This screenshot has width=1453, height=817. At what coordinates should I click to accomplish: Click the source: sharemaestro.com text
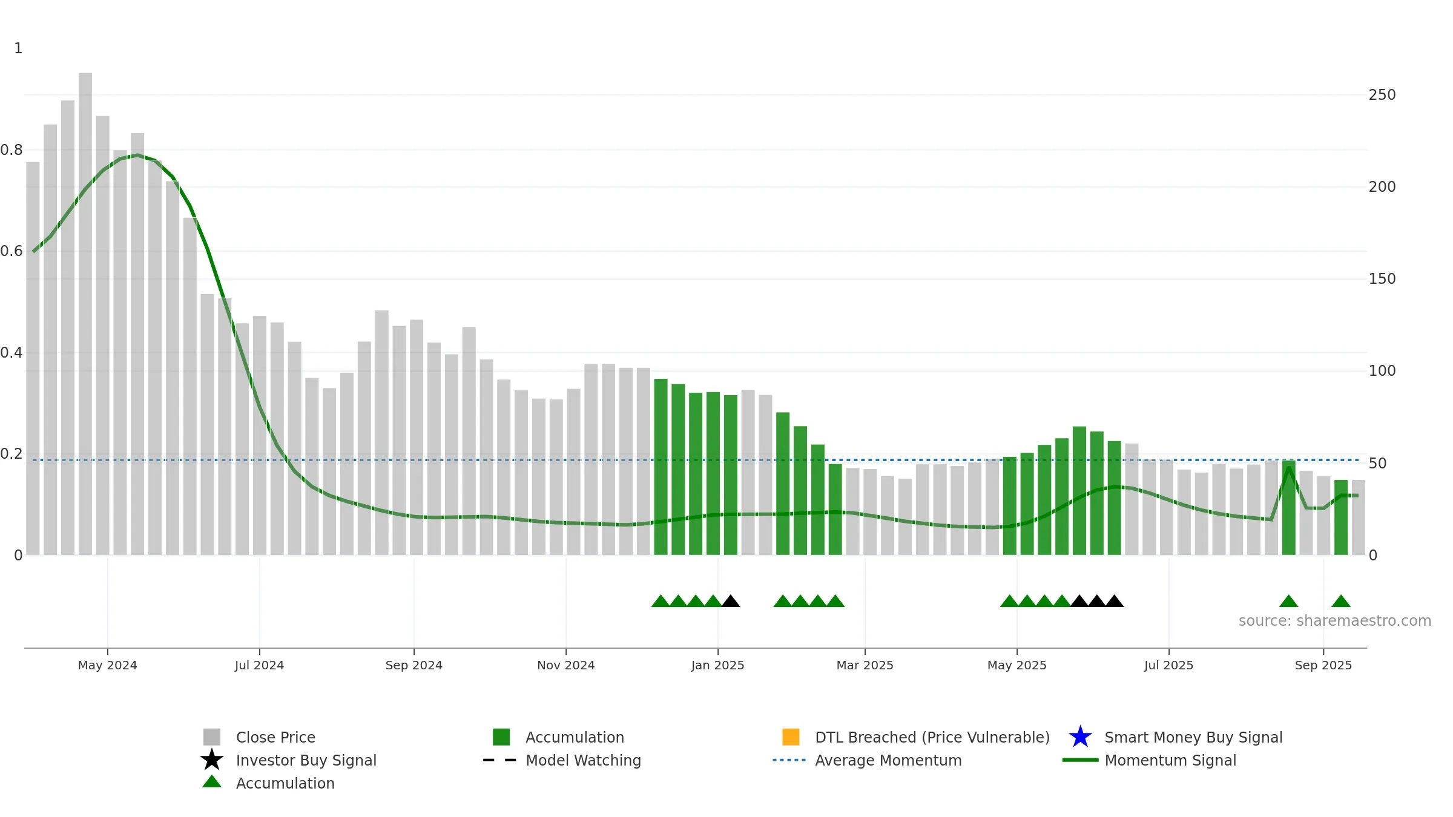tap(1335, 621)
